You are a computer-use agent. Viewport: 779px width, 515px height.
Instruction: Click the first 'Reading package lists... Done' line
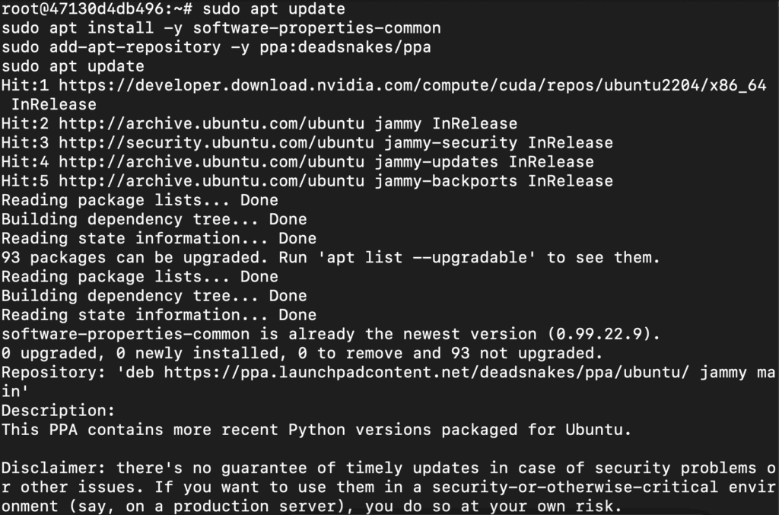(140, 200)
